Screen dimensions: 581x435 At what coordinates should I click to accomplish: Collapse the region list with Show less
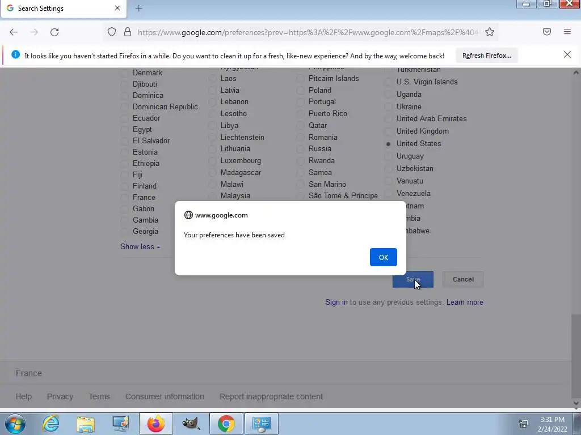pyautogui.click(x=140, y=247)
